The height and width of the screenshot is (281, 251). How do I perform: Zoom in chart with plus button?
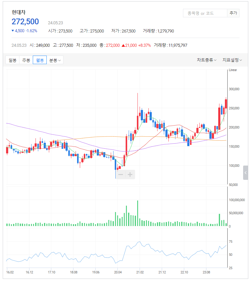[130, 174]
